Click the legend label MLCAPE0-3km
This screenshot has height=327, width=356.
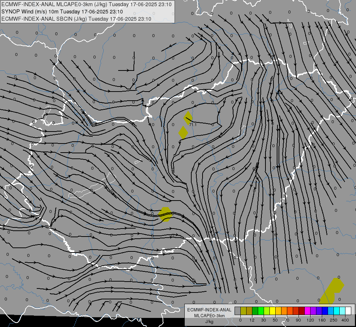pos(209,316)
